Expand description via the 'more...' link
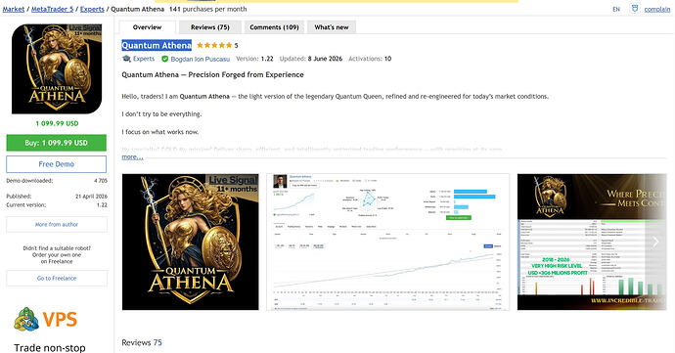 click(132, 157)
